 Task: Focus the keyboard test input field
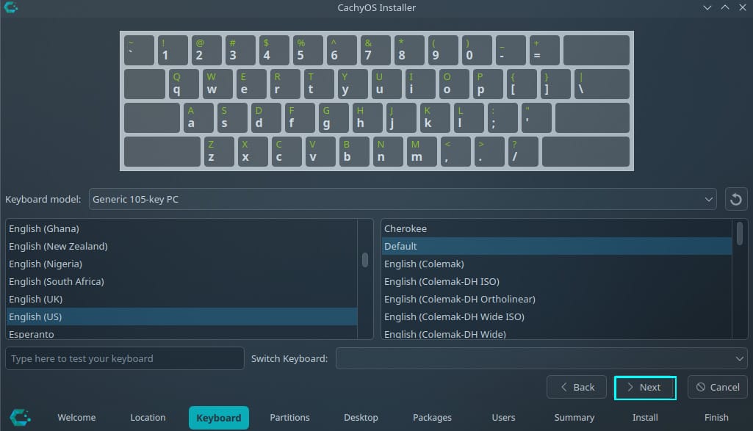pyautogui.click(x=125, y=358)
